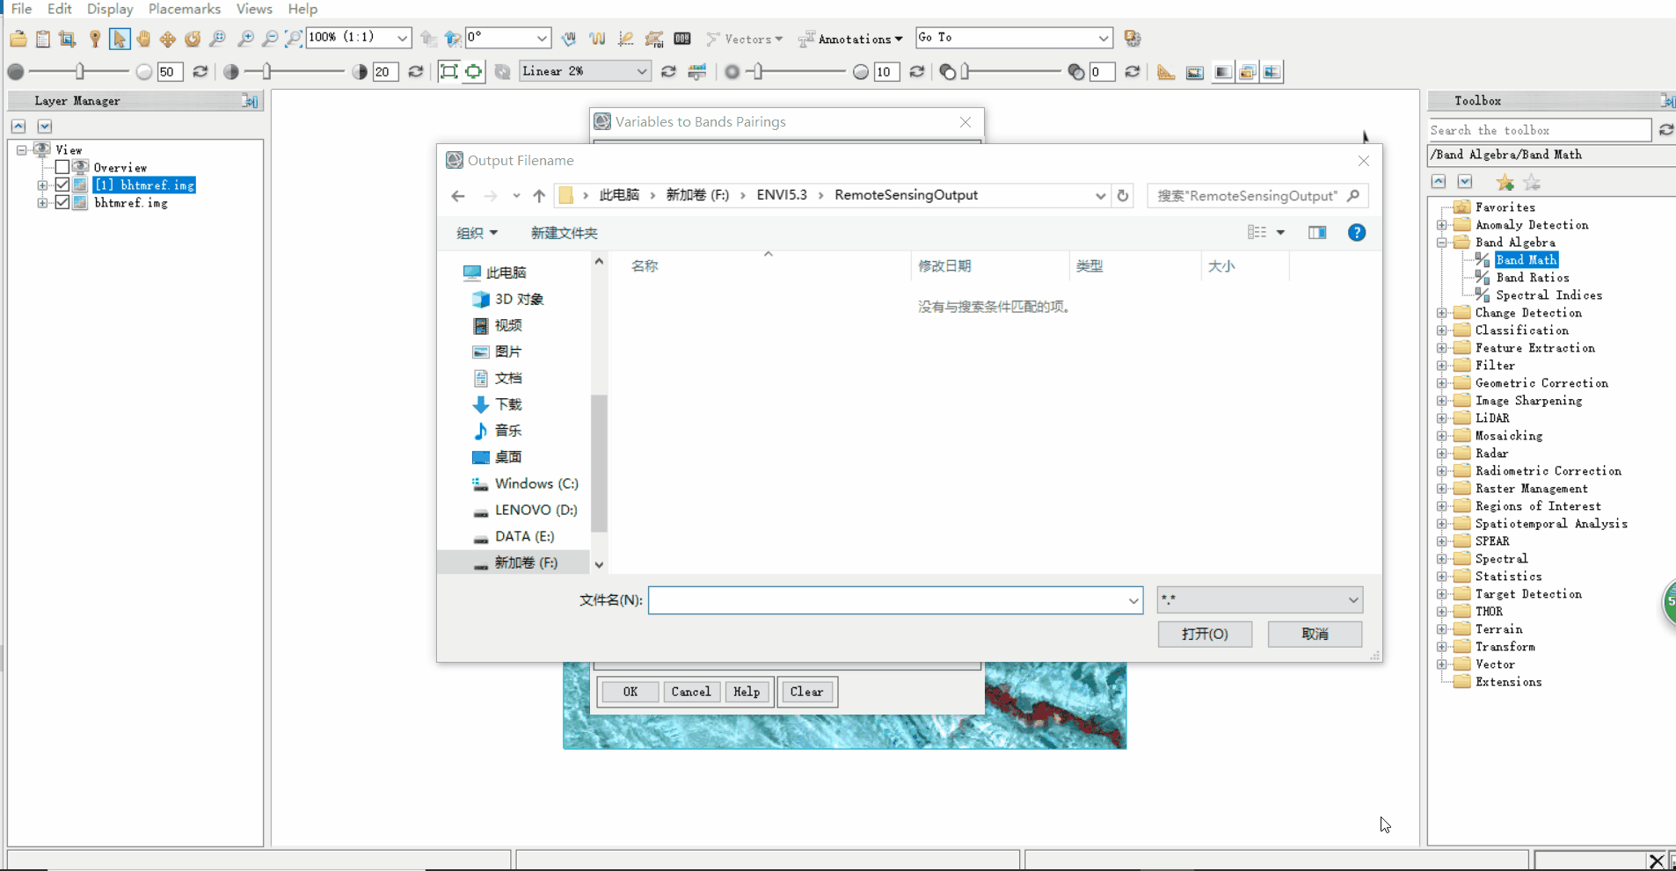Select Spectral Indices tool
This screenshot has height=871, width=1676.
point(1548,295)
